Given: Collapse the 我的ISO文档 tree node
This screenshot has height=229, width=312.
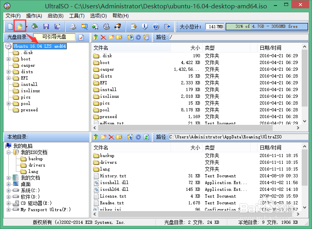Looking at the screenshot, I should pos(8,153).
